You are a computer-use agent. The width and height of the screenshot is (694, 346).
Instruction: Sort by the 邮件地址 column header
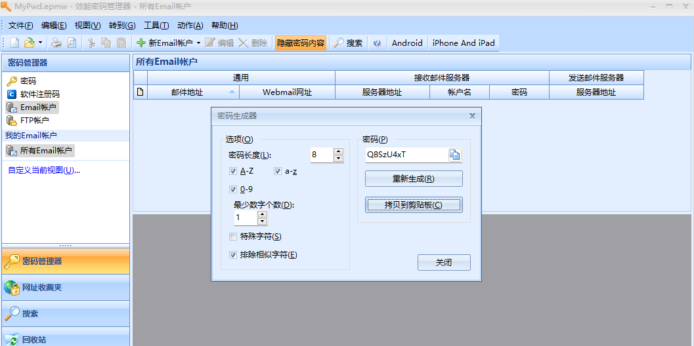pyautogui.click(x=194, y=92)
